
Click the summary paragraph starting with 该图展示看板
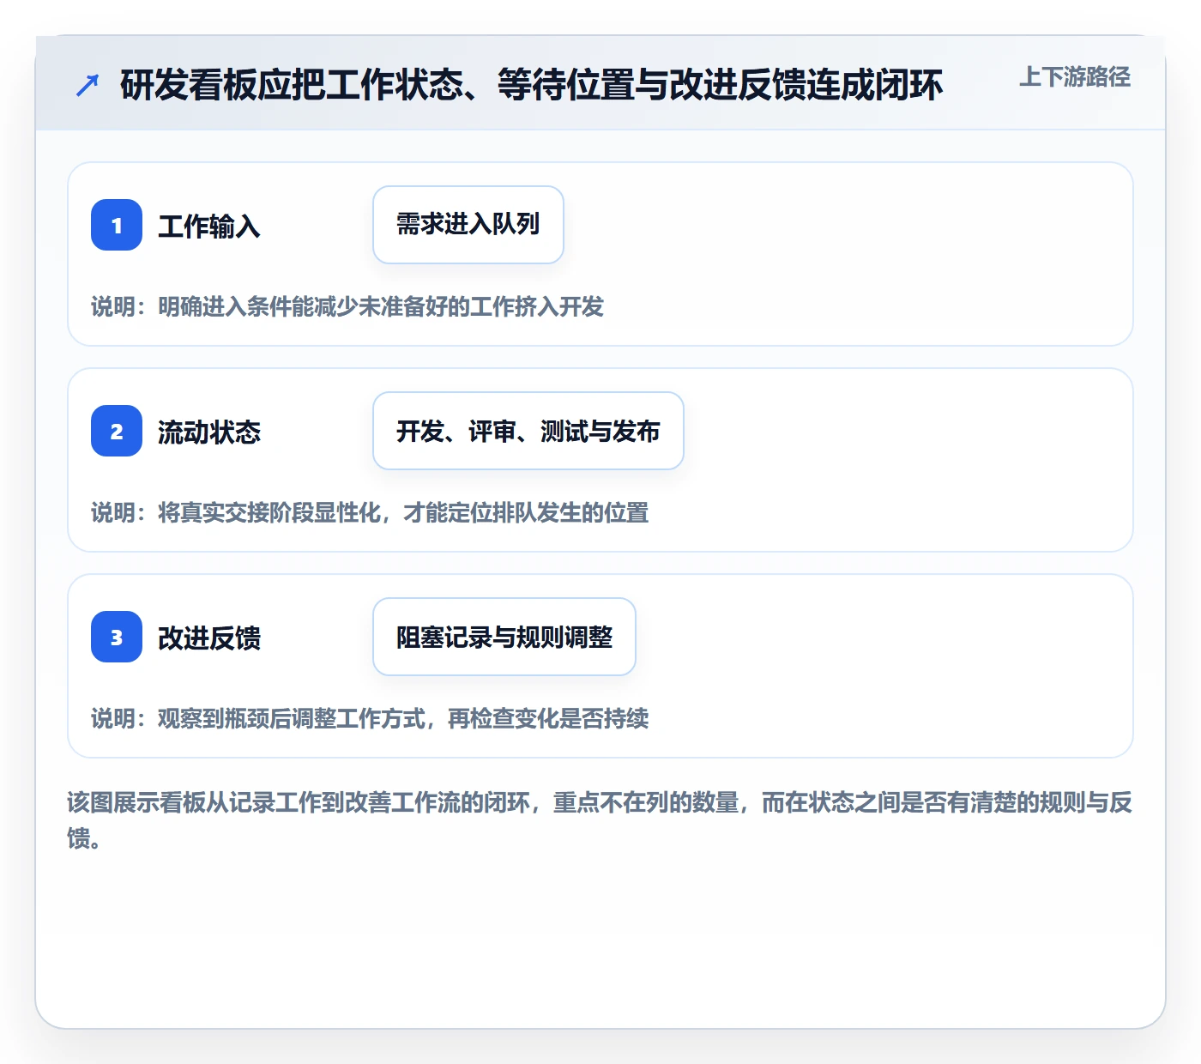(x=600, y=819)
